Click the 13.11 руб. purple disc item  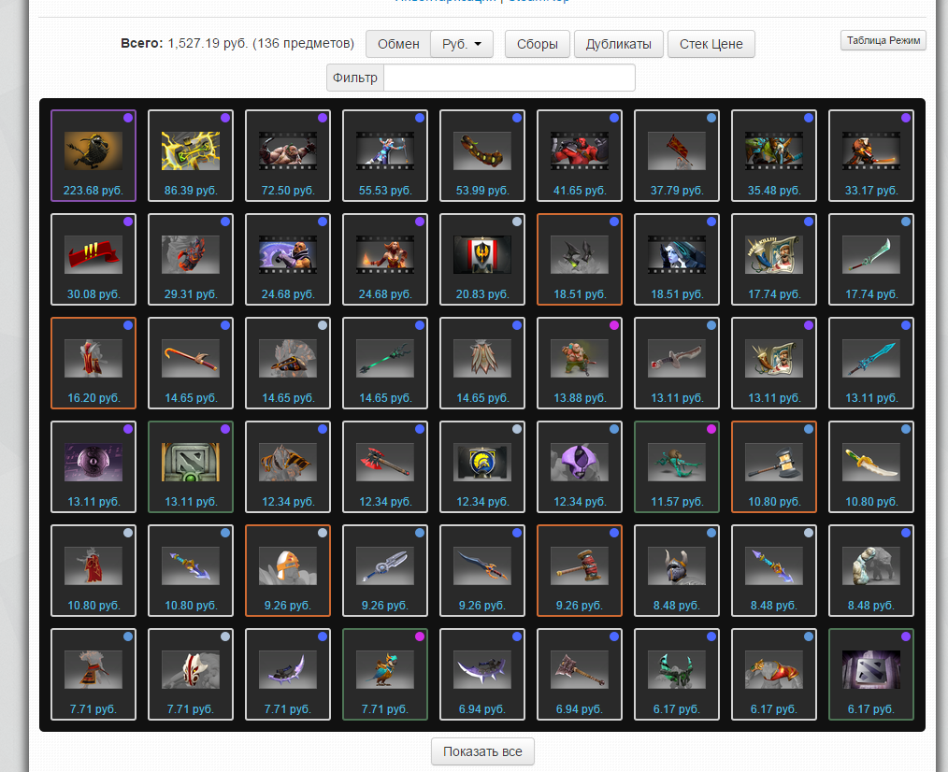tap(93, 466)
